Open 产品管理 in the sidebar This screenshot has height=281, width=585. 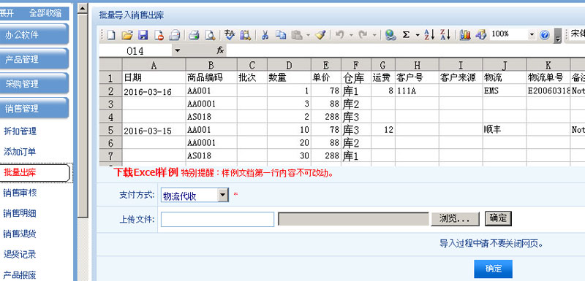34,59
